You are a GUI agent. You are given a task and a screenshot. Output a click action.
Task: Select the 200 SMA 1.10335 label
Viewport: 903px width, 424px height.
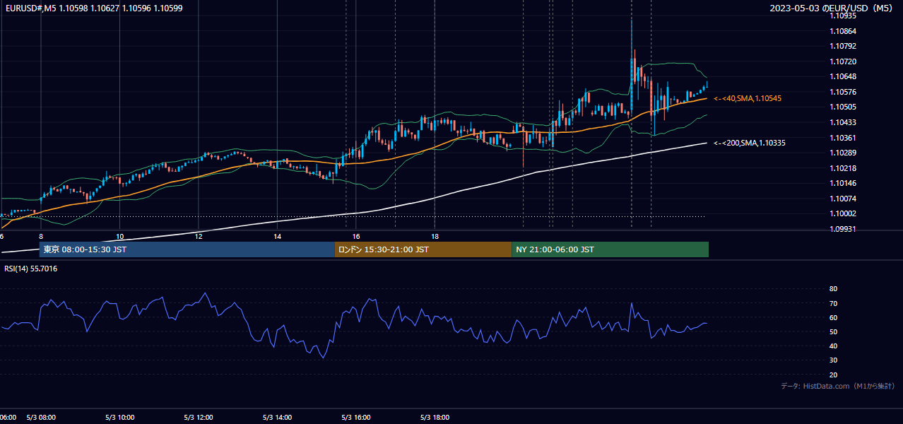(750, 143)
